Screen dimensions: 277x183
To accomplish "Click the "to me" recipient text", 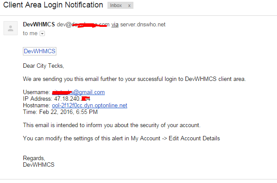I will [x=30, y=33].
